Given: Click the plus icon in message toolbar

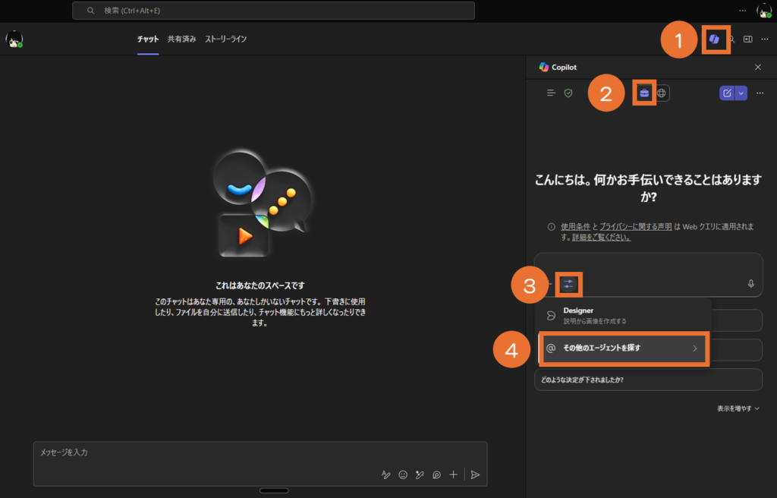Looking at the screenshot, I should 453,474.
